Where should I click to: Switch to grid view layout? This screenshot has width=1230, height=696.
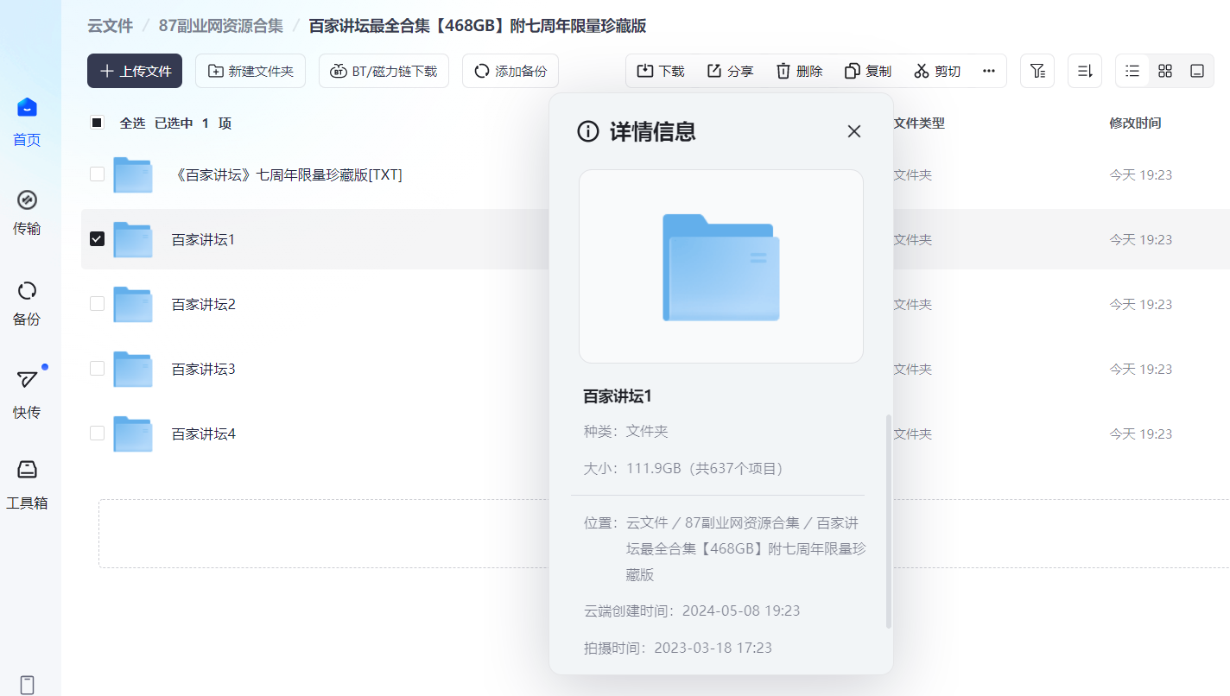click(x=1164, y=71)
